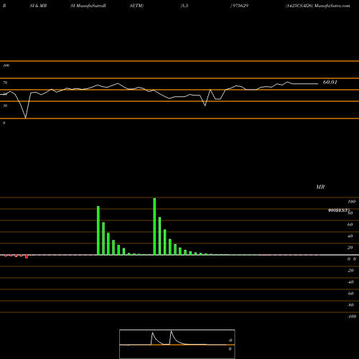Click the 'SI & MR' header text
This screenshot has width=359, height=359.
click(38, 6)
